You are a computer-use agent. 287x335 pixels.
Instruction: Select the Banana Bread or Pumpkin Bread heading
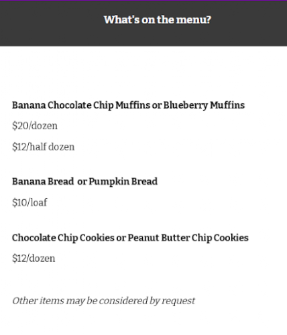click(84, 182)
